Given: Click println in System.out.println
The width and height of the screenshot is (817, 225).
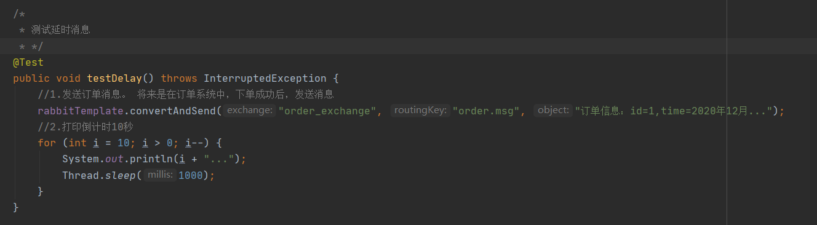Looking at the screenshot, I should click(x=151, y=159).
